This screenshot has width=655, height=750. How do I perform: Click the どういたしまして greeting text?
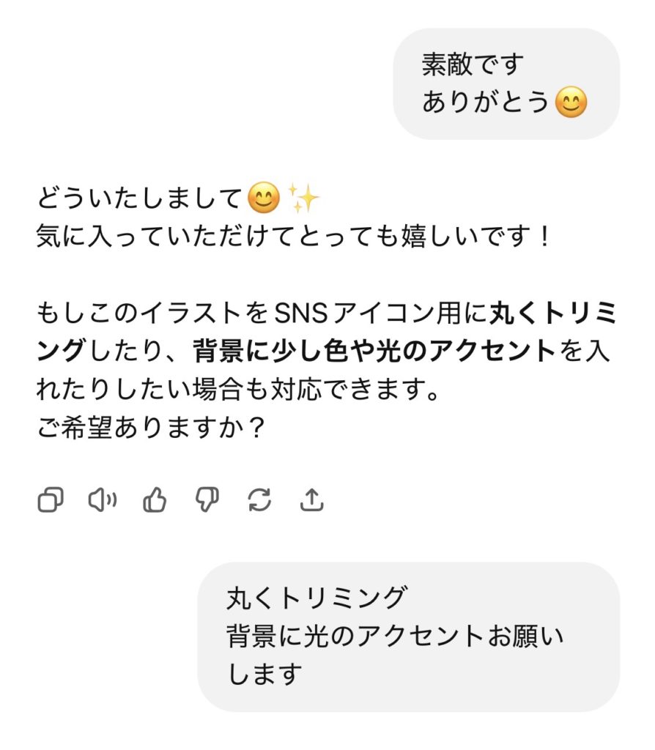point(139,198)
